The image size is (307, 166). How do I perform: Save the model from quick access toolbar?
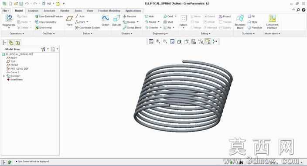coord(21,3)
